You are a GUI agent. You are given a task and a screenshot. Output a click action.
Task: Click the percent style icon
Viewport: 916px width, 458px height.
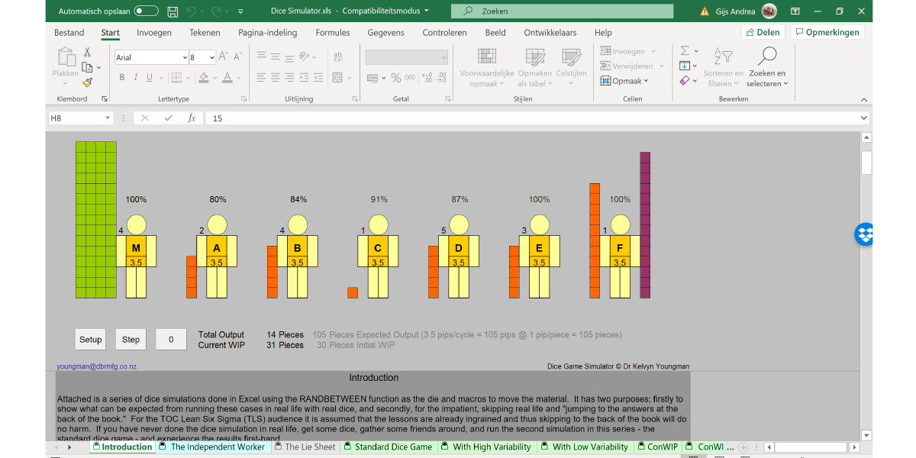tap(395, 78)
